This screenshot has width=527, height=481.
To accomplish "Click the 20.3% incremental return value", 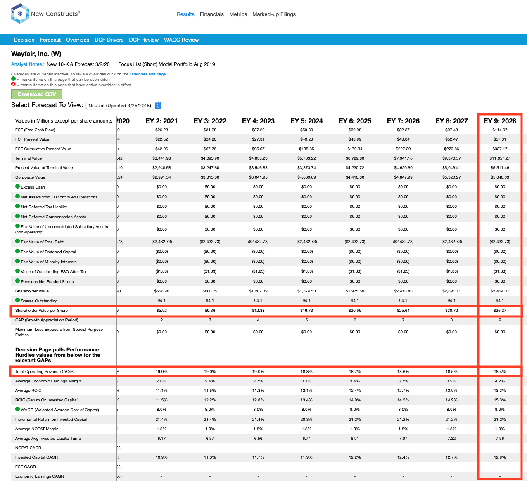I will [x=306, y=420].
